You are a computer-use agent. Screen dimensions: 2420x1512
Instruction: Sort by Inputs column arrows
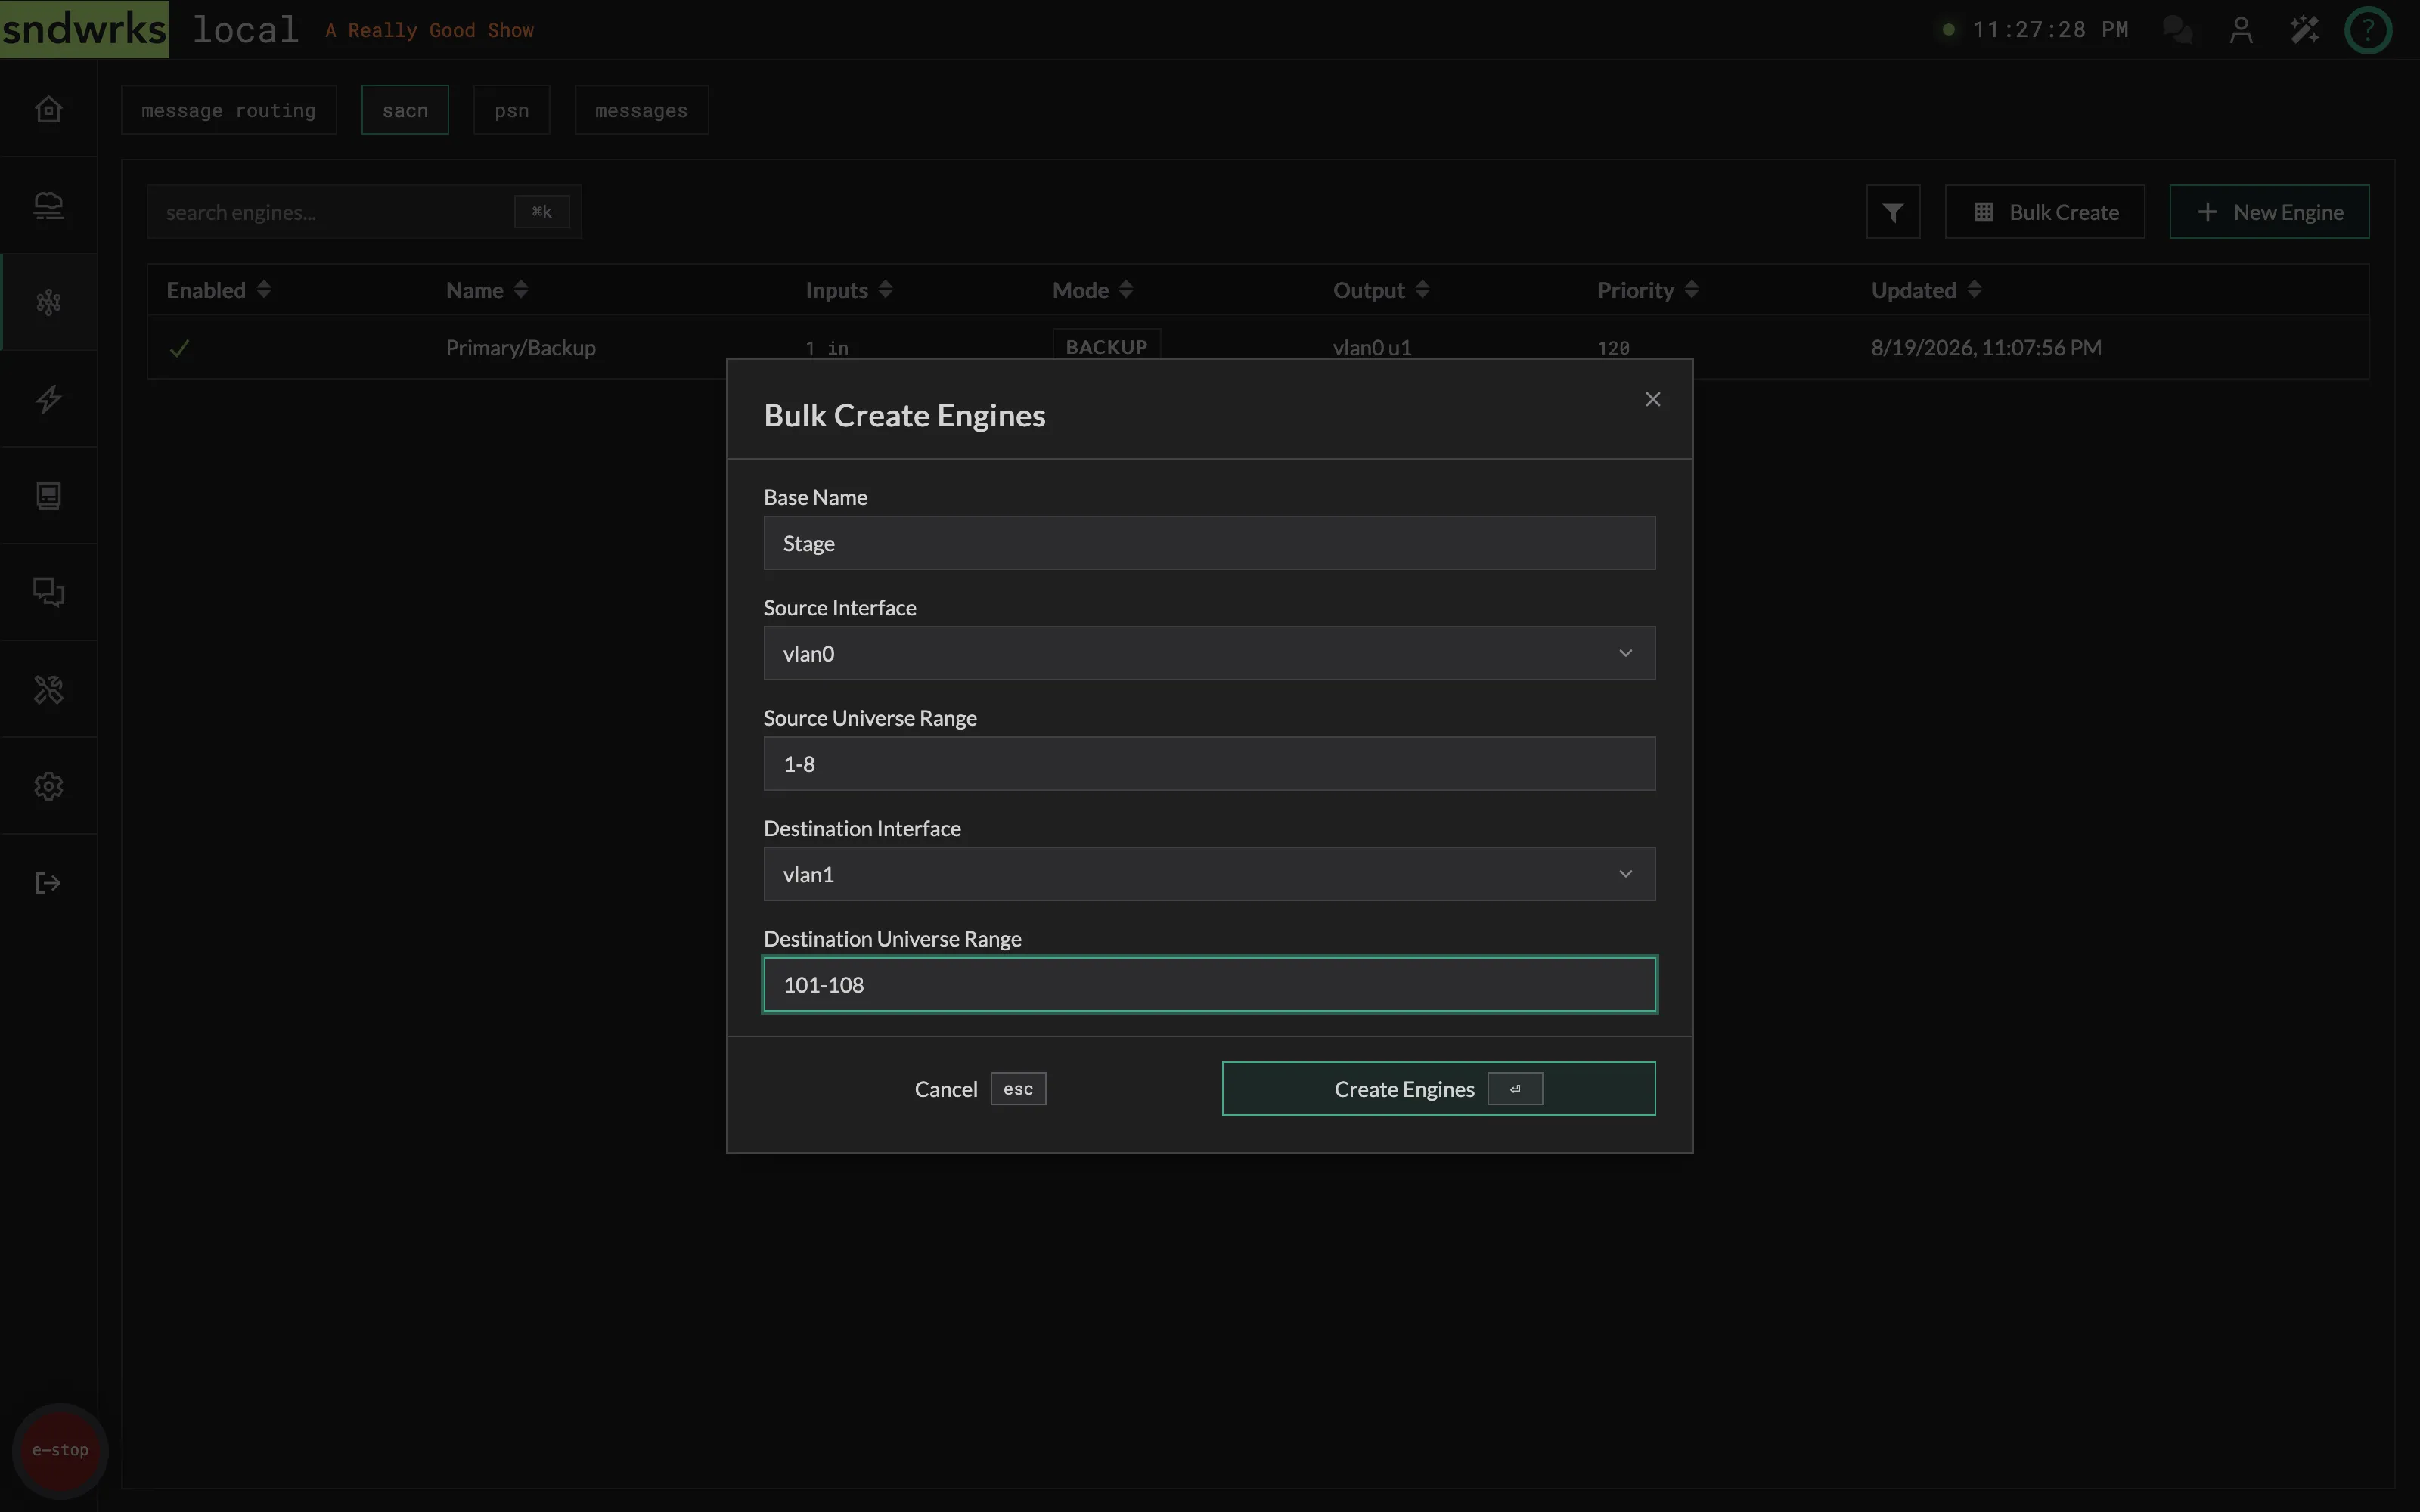885,290
